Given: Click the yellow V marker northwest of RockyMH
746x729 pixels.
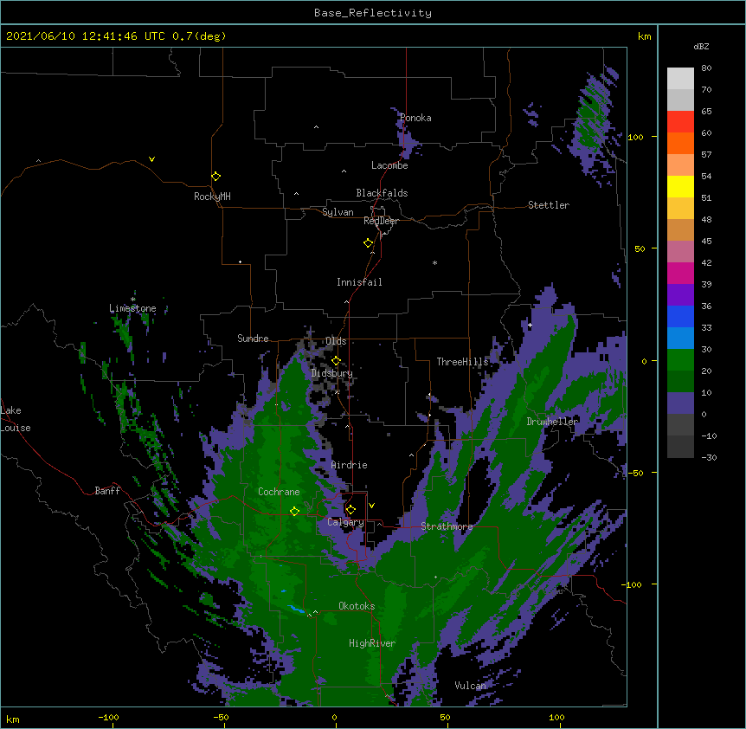Looking at the screenshot, I should (151, 159).
